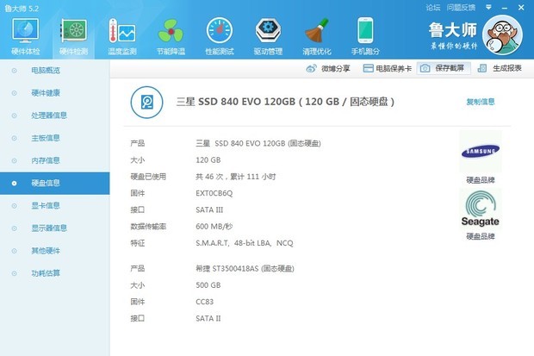534x356 pixels.
Task: Open 电脑保养卡 in the toolbar
Action: [388, 68]
